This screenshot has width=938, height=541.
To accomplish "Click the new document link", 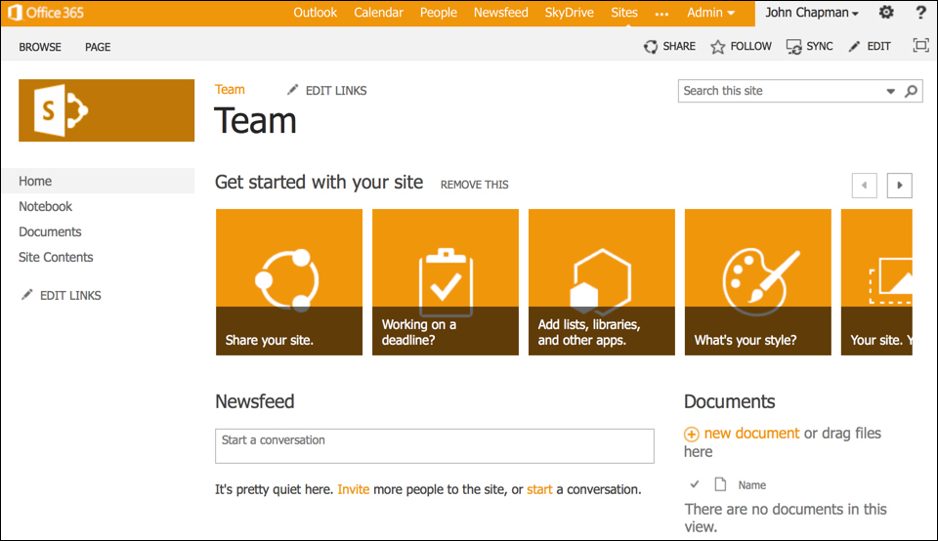I will [x=750, y=434].
